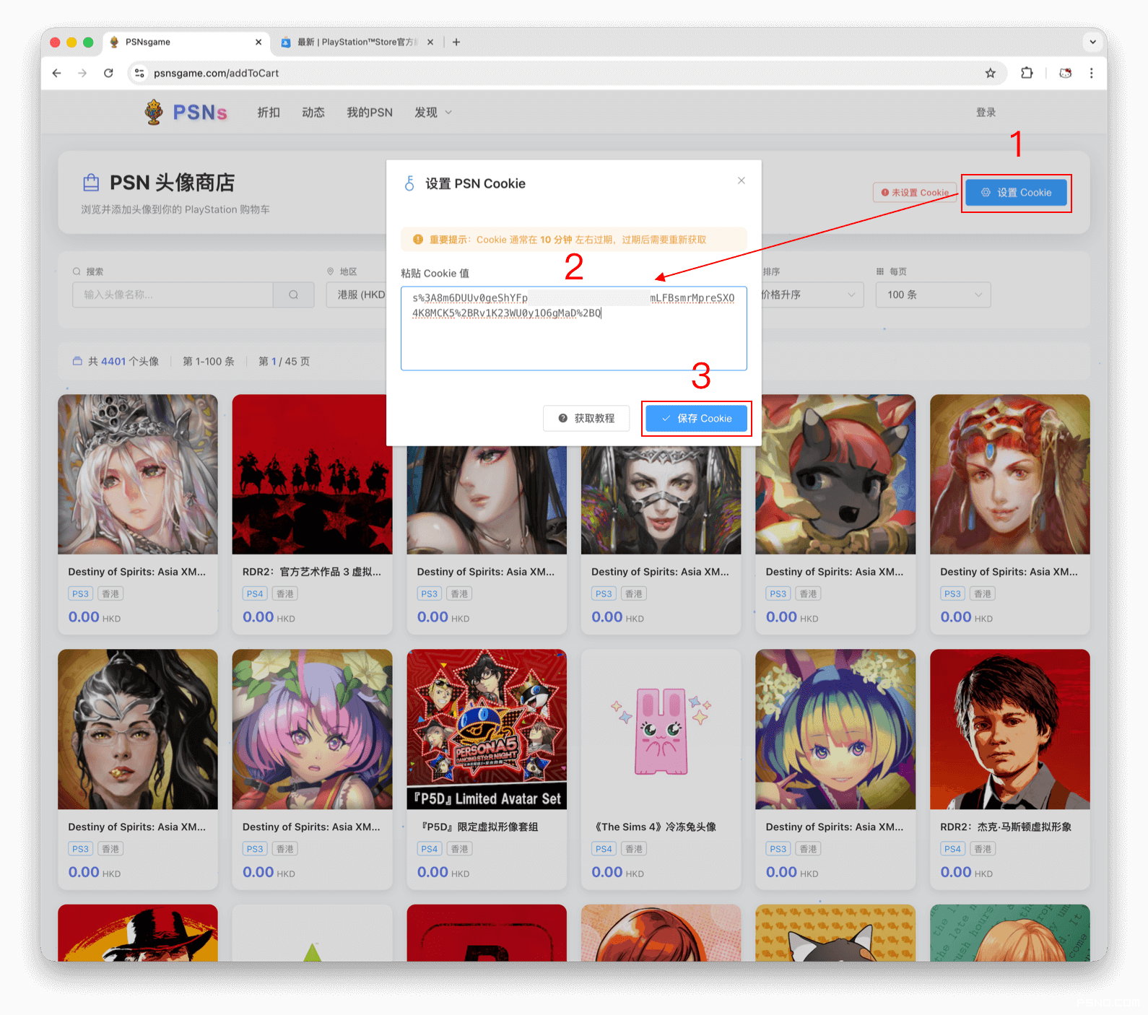
Task: Click the 获取教程 button
Action: tap(586, 419)
